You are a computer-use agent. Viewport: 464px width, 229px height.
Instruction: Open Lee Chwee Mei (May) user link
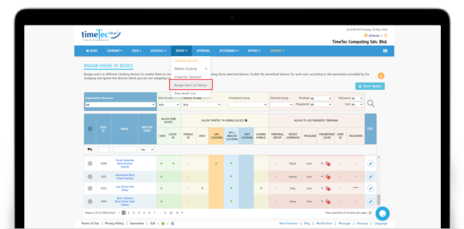[124, 188]
